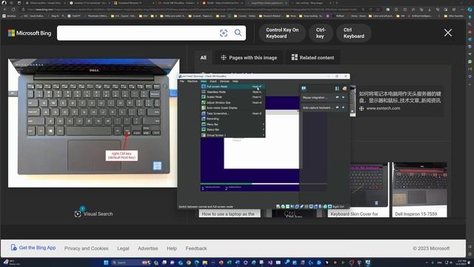
Task: Toggle Auto-resize Guest Display in View menu
Action: coord(233,108)
